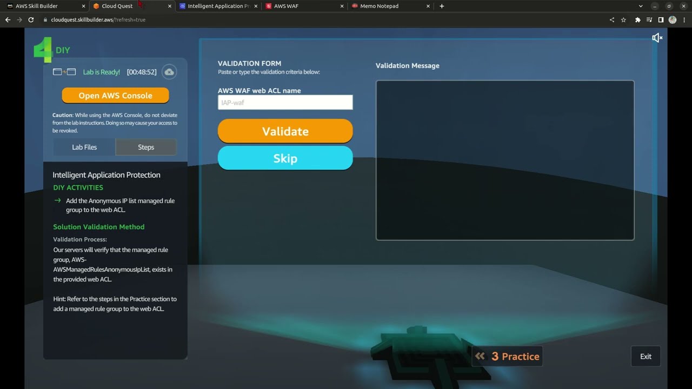
Task: Click 'Solution Validation Method' heading
Action: [x=99, y=227]
